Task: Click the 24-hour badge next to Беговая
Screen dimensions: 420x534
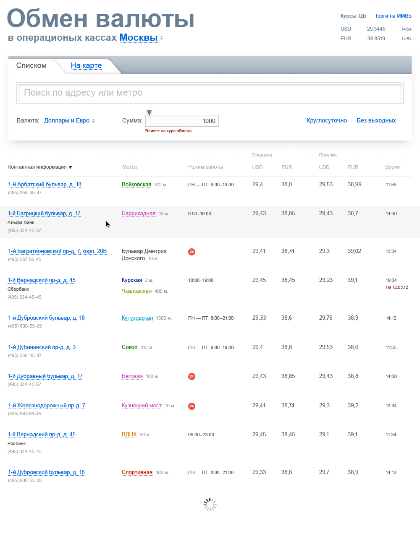Action: click(192, 376)
